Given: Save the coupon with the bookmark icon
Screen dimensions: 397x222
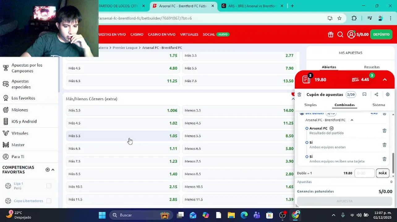Looking at the screenshot, I should 365,95.
